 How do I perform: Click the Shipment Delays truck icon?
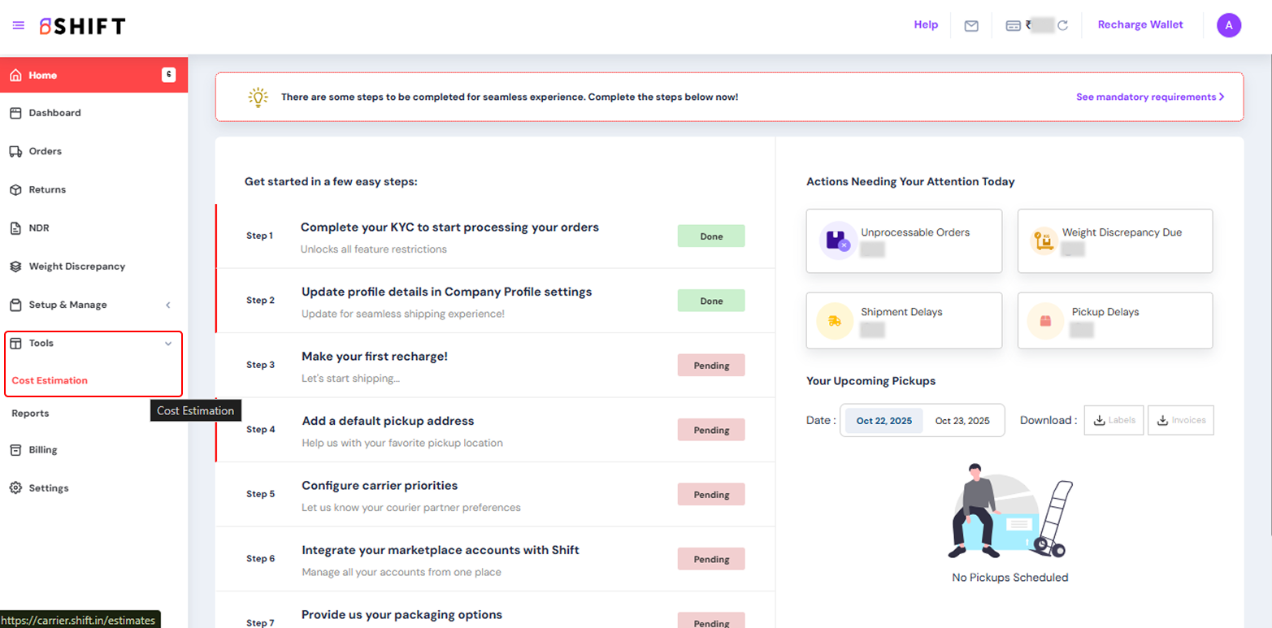[835, 321]
